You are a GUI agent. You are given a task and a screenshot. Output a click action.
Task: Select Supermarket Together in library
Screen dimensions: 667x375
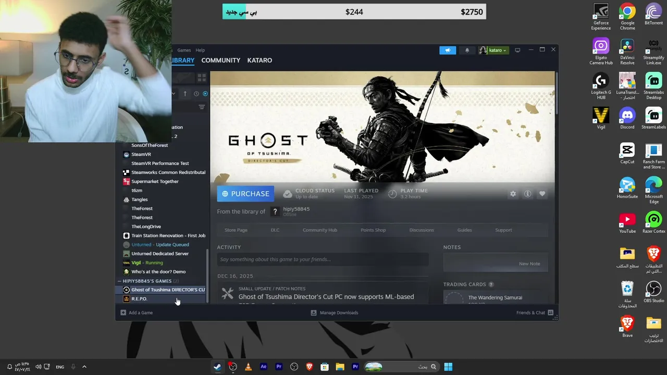tap(162, 181)
